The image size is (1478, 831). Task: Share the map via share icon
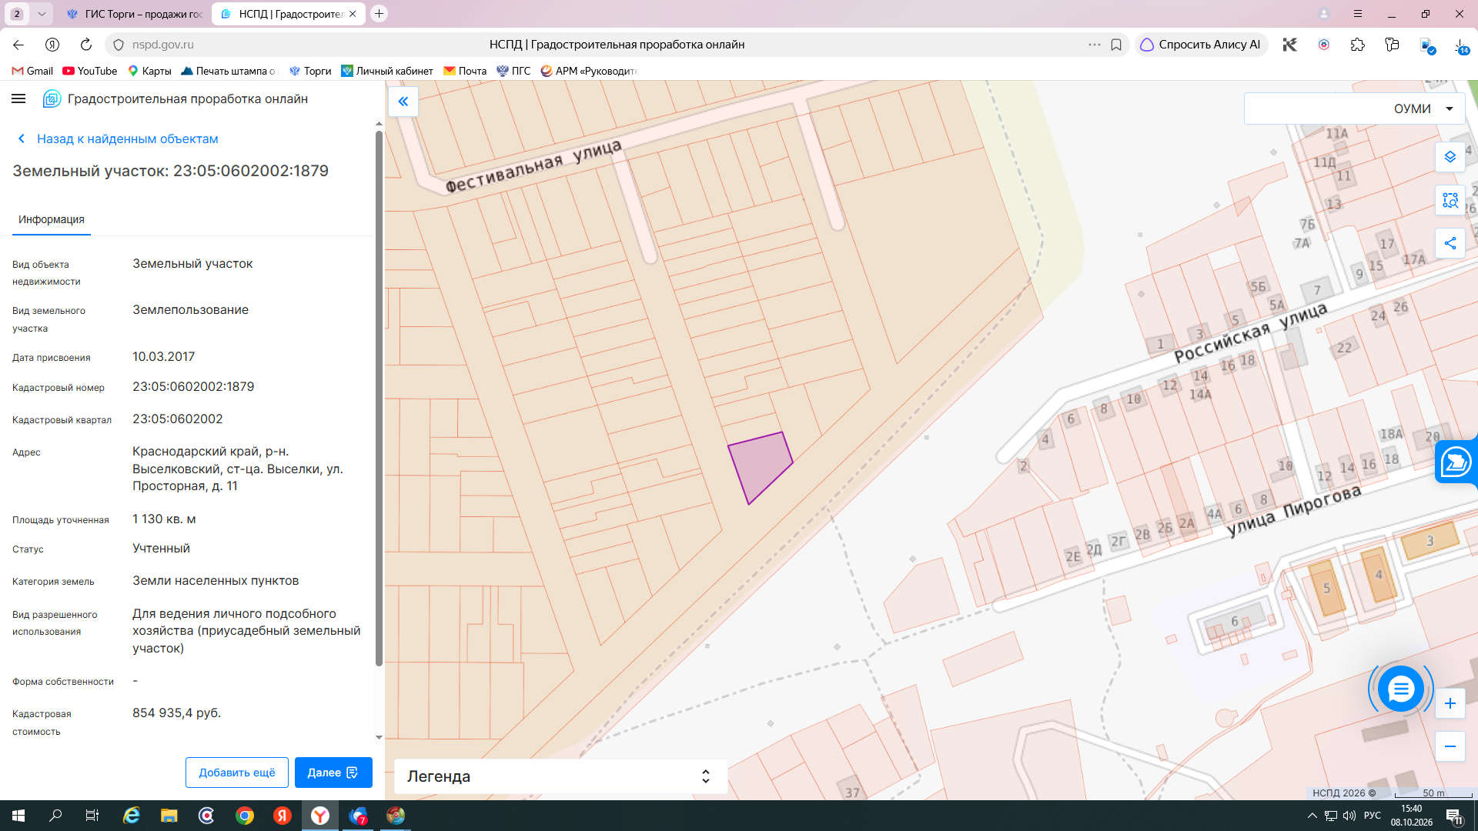(x=1450, y=243)
